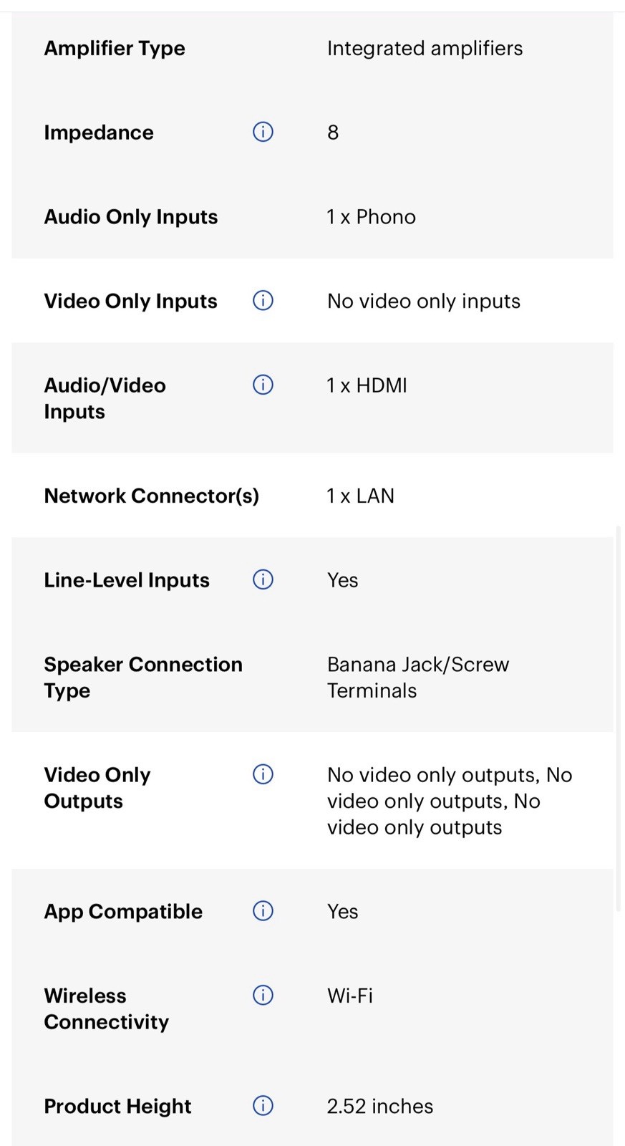Show Wireless Connectivity info tooltip
This screenshot has height=1146, width=625.
pos(263,995)
